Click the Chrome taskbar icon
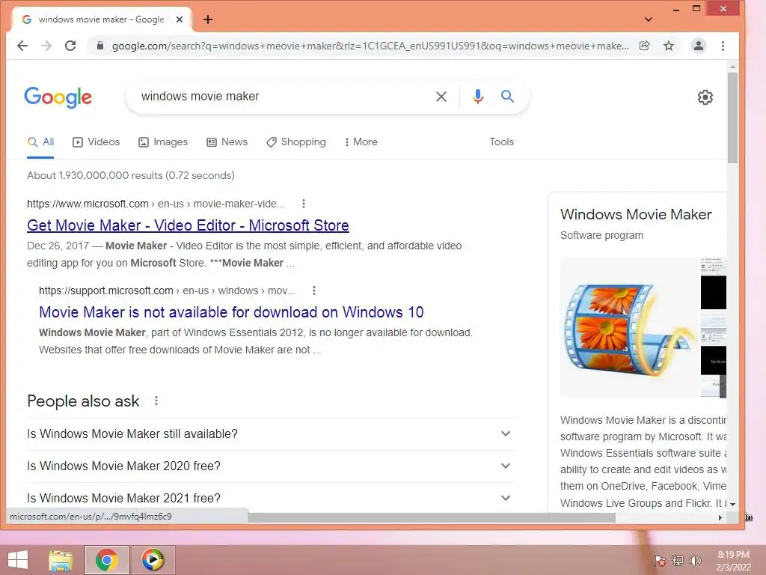766x575 pixels. click(x=106, y=560)
